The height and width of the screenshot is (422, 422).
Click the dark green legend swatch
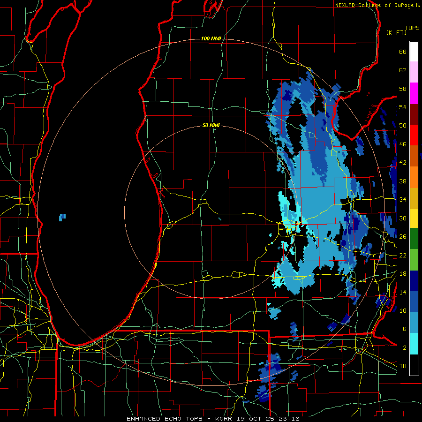tap(414, 239)
